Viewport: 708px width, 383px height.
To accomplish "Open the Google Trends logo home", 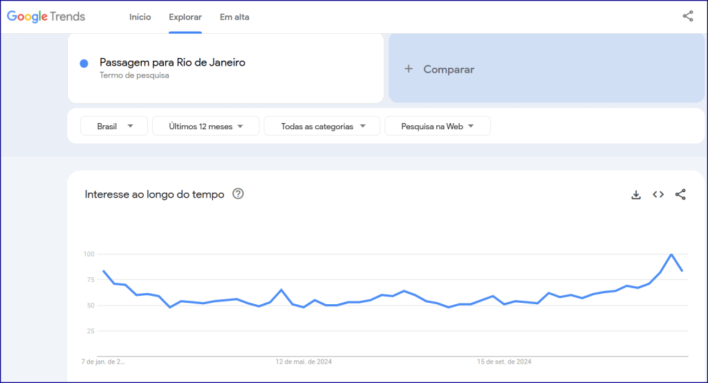I will coord(46,17).
